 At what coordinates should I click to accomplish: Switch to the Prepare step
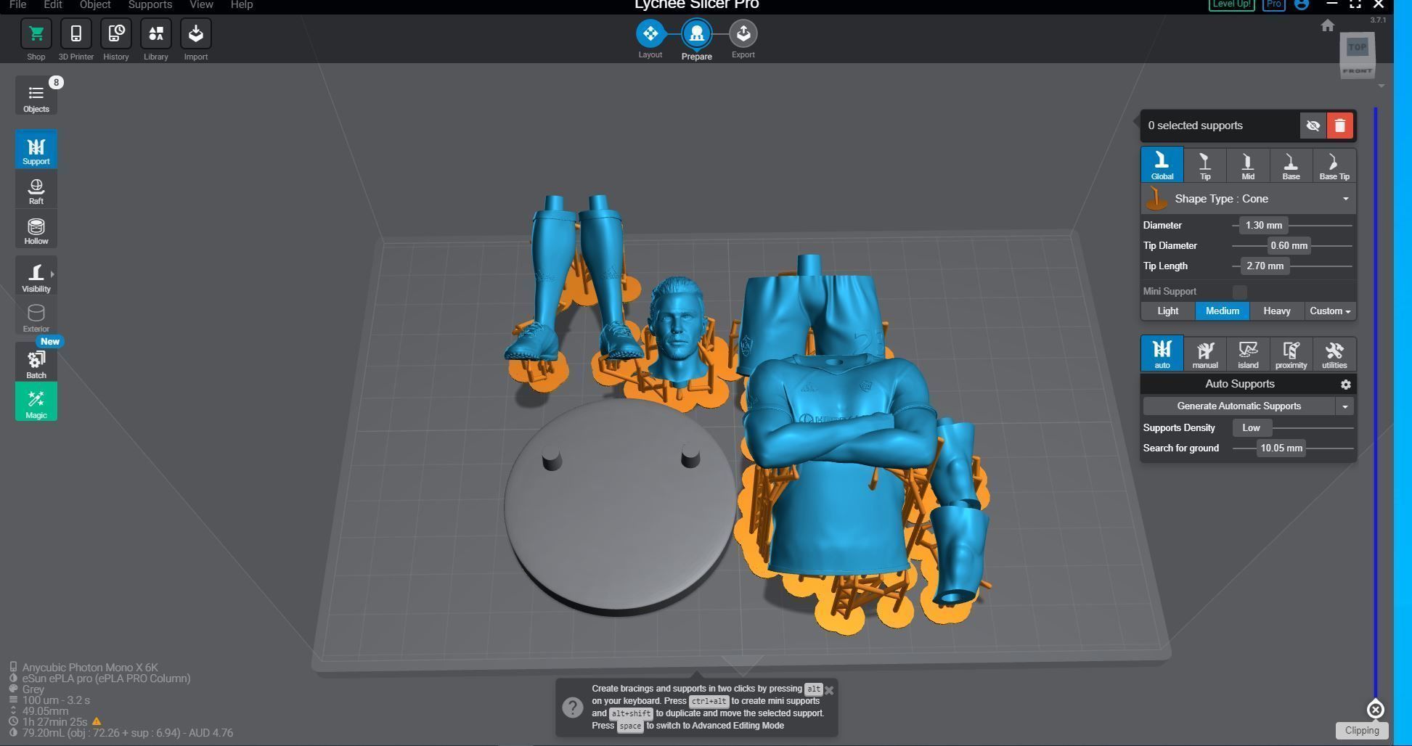(x=696, y=34)
